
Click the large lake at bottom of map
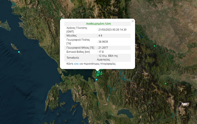coord(125,113)
